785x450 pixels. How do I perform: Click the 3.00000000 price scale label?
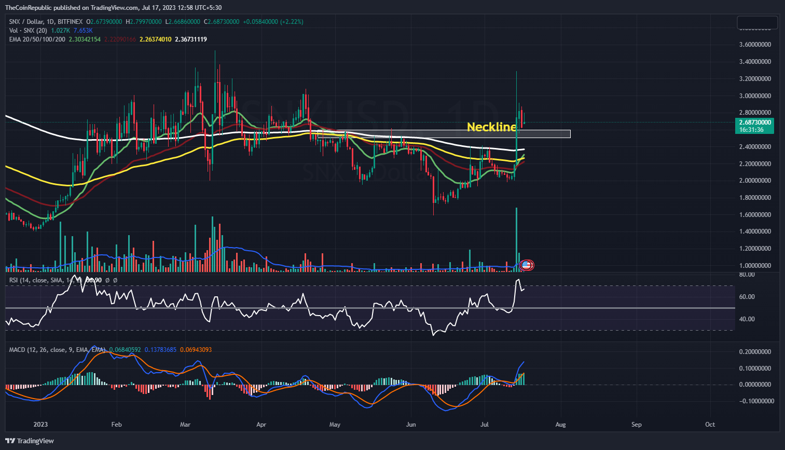(754, 96)
